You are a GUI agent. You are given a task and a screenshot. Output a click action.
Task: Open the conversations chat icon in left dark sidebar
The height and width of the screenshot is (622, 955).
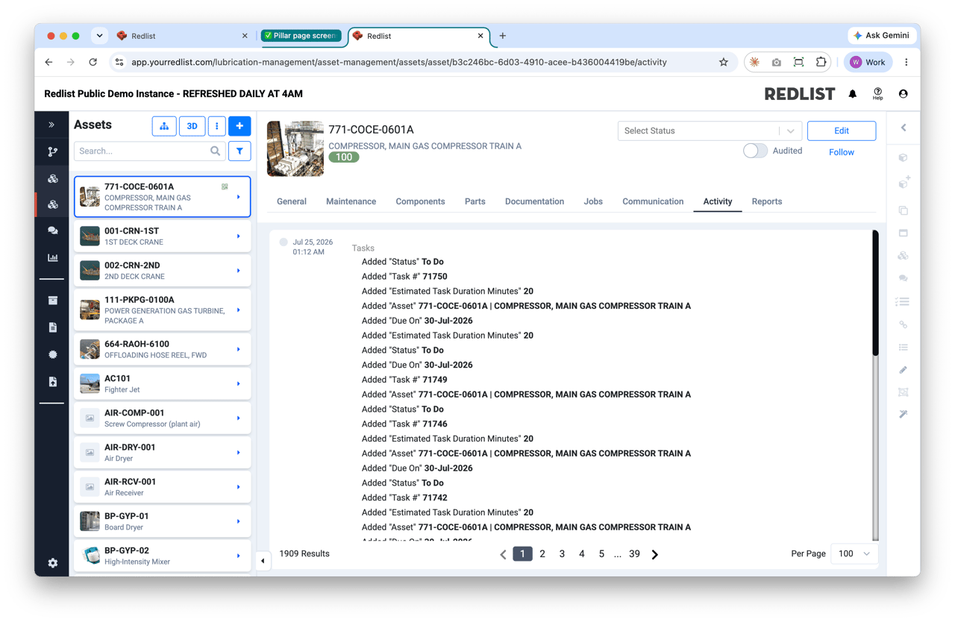click(x=52, y=230)
